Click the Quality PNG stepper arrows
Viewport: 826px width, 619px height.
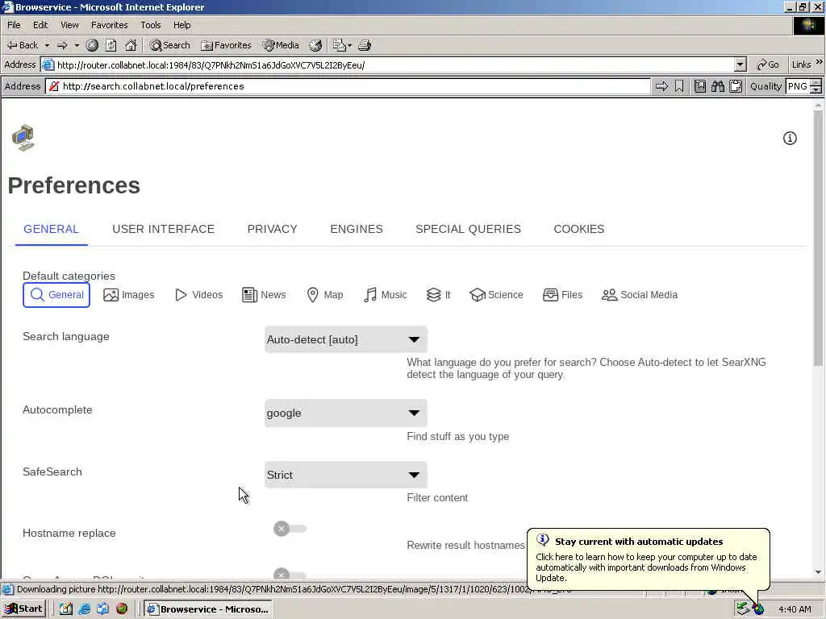[x=816, y=86]
